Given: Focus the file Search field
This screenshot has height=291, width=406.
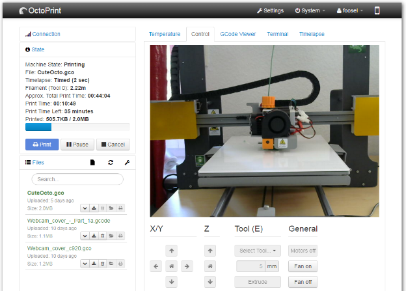Looking at the screenshot, I should [77, 179].
